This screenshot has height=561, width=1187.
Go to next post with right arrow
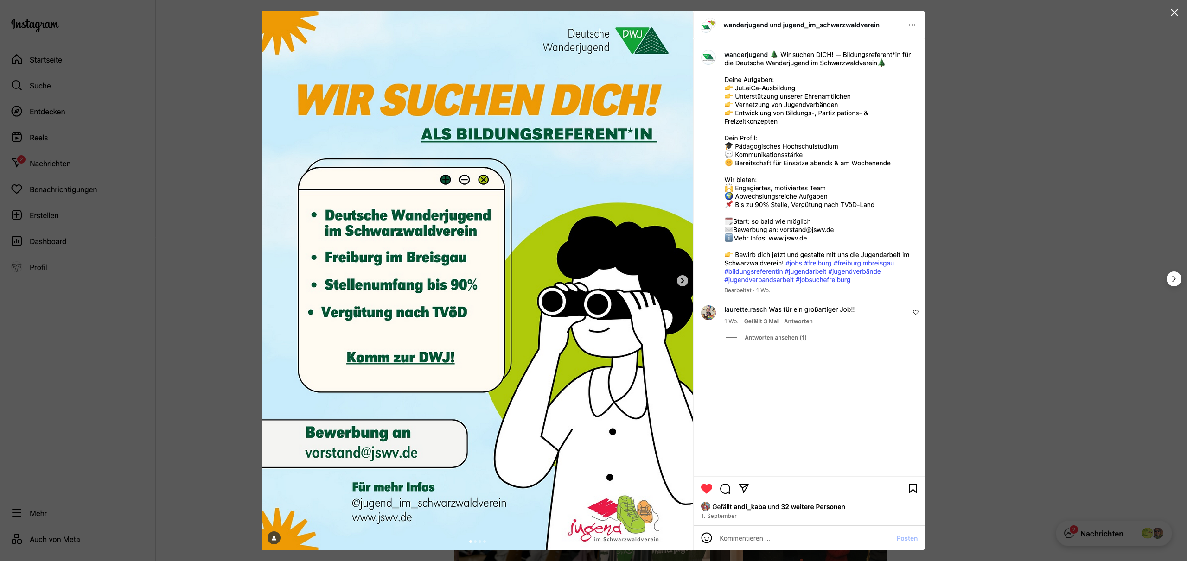click(1174, 279)
